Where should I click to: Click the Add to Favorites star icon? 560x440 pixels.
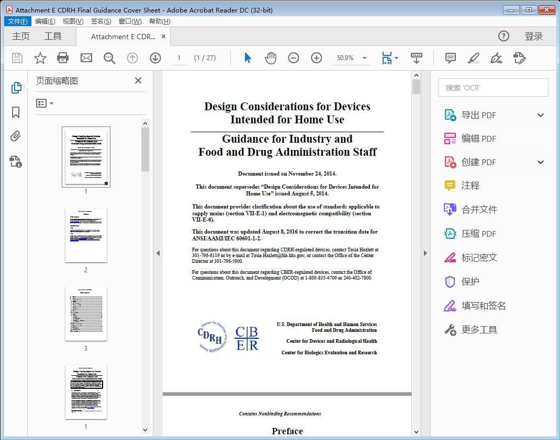point(40,58)
